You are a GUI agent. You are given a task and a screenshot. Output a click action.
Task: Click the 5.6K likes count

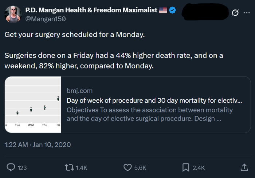click(x=140, y=168)
